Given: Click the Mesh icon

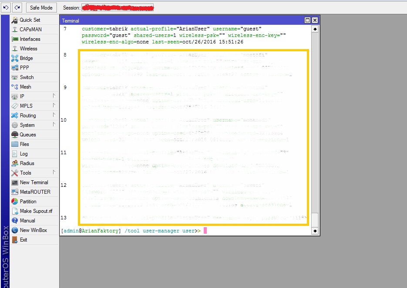Looking at the screenshot, I should point(15,87).
